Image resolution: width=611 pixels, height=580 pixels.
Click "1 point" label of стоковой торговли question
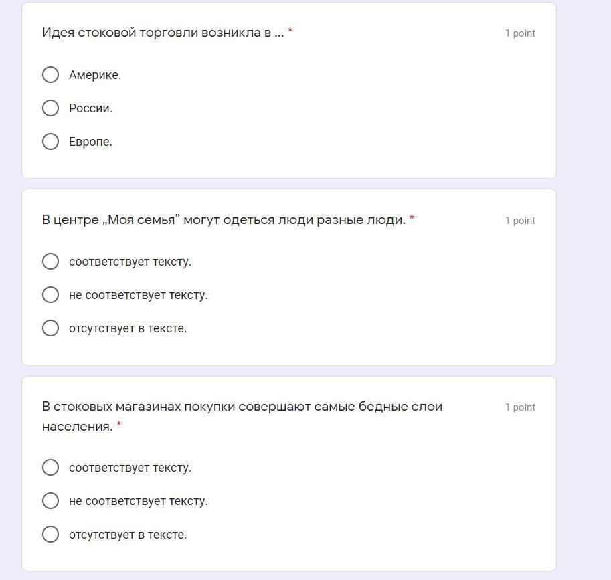tap(520, 33)
